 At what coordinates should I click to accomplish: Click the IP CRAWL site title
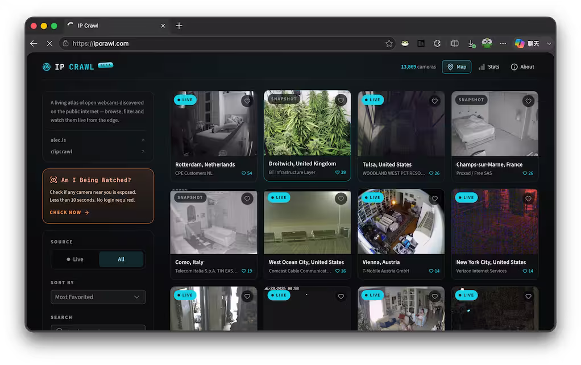point(74,67)
